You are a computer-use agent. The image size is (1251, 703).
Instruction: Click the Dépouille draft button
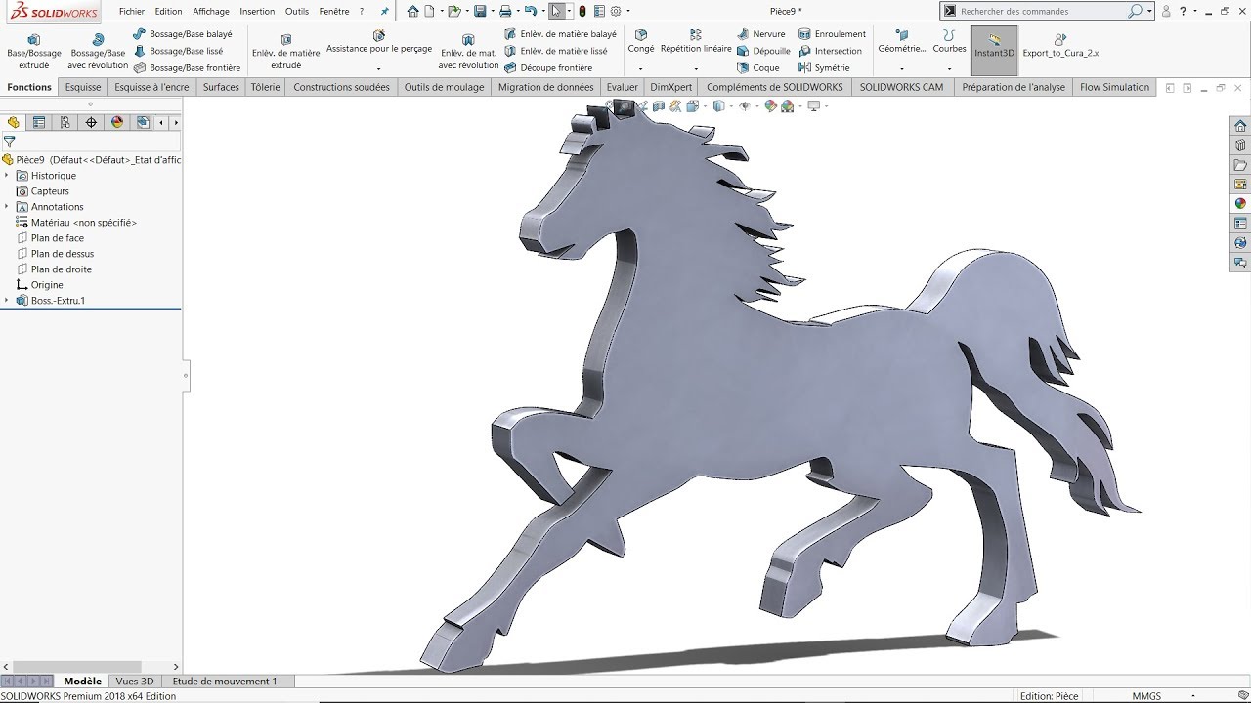click(764, 51)
